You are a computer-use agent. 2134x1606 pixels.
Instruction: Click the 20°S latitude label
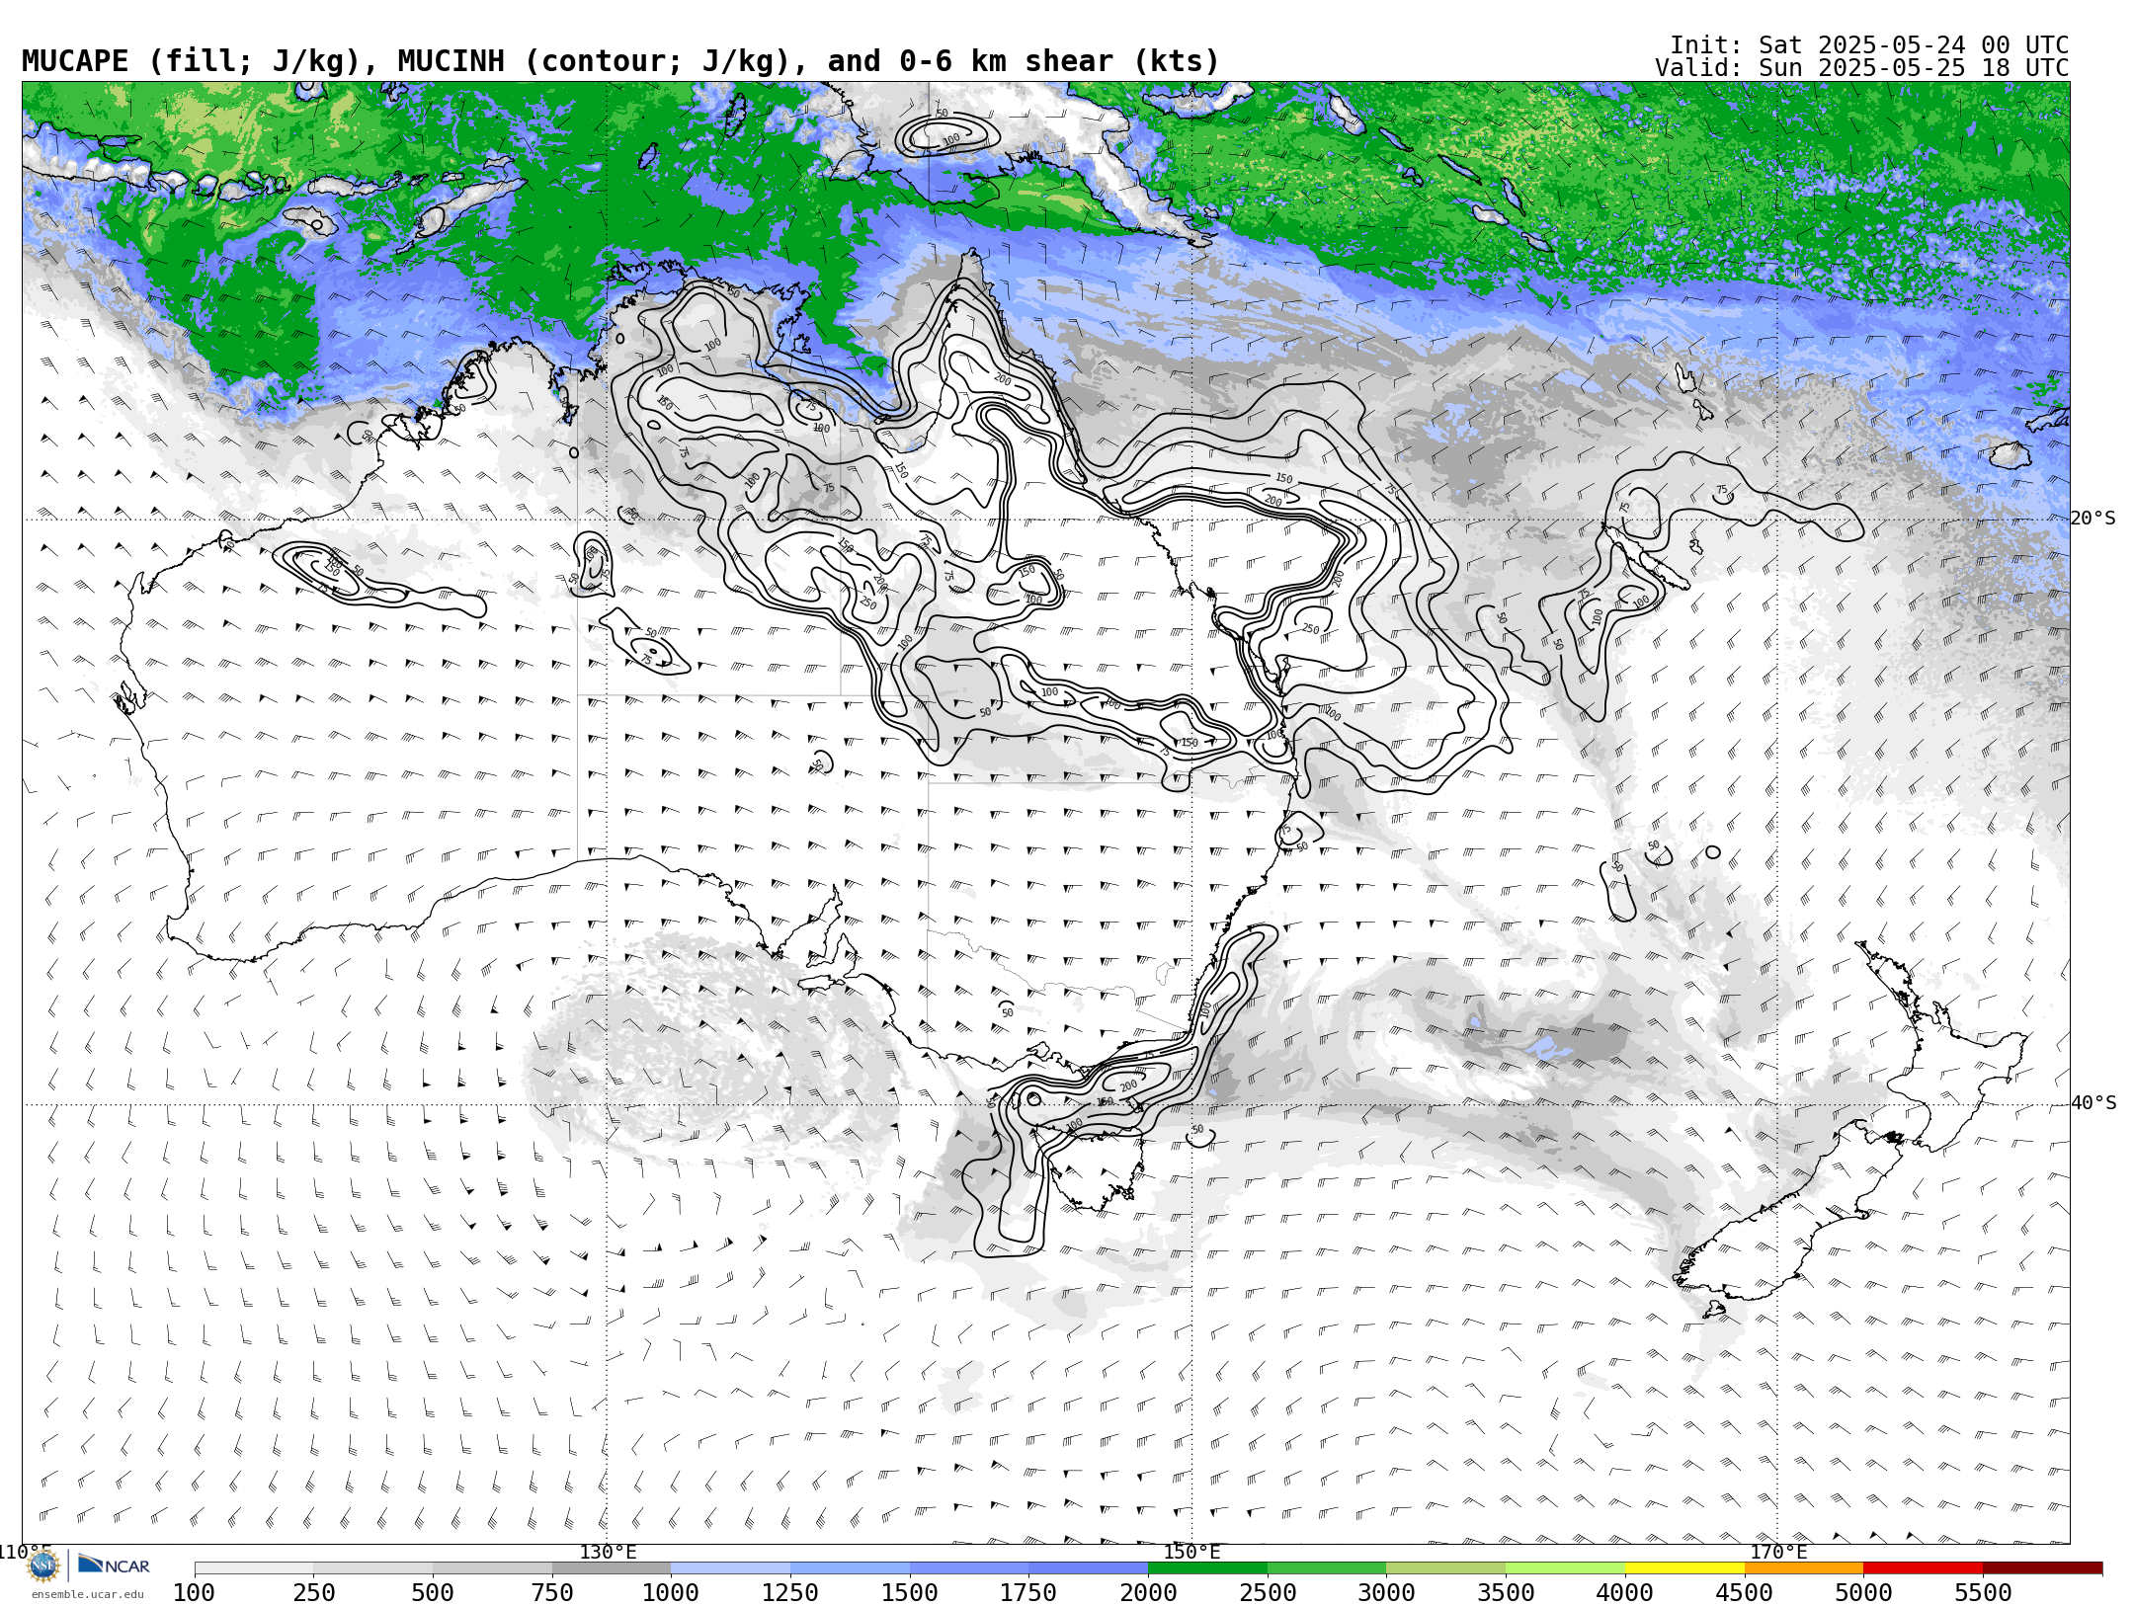[2093, 519]
